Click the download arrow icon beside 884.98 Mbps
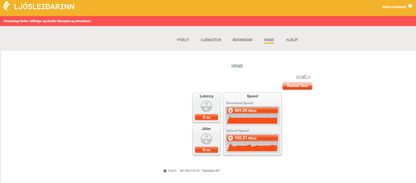The width and height of the screenshot is (416, 183). (230, 110)
